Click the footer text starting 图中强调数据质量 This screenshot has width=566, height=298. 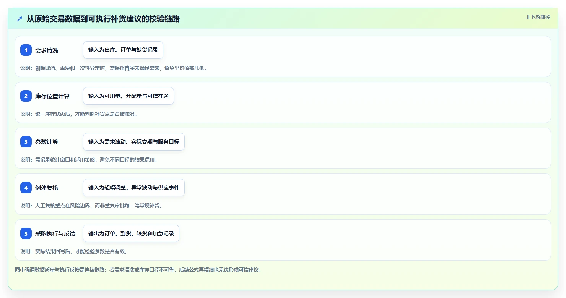pos(138,270)
